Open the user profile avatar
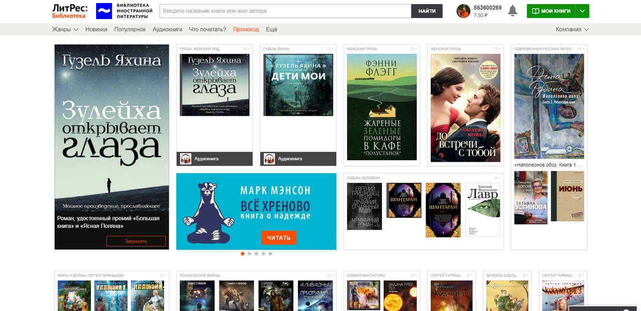The height and width of the screenshot is (311, 641). pyautogui.click(x=463, y=11)
